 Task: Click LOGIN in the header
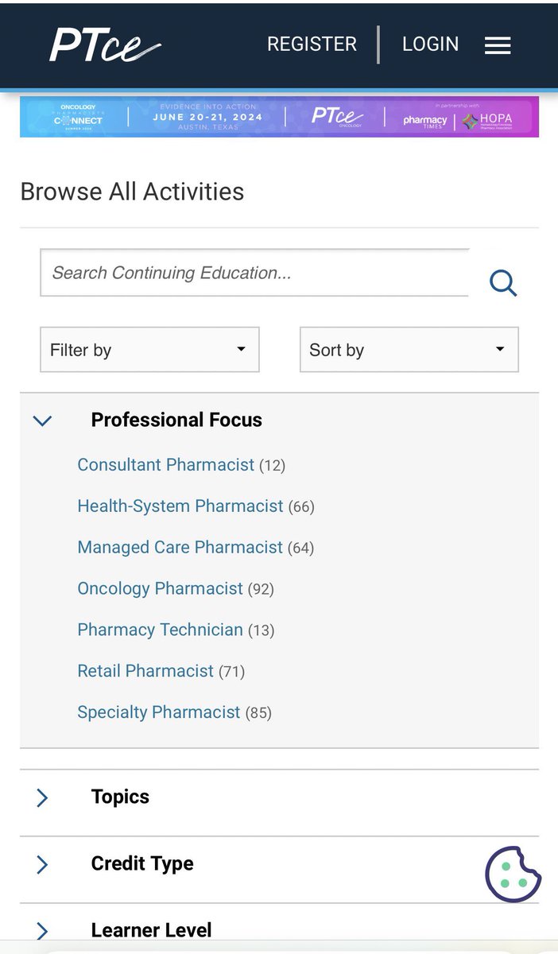430,45
